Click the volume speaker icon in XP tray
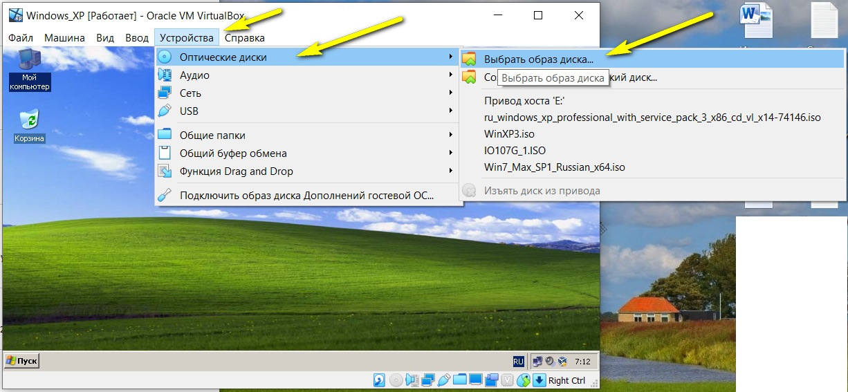848x392 pixels. [x=549, y=362]
